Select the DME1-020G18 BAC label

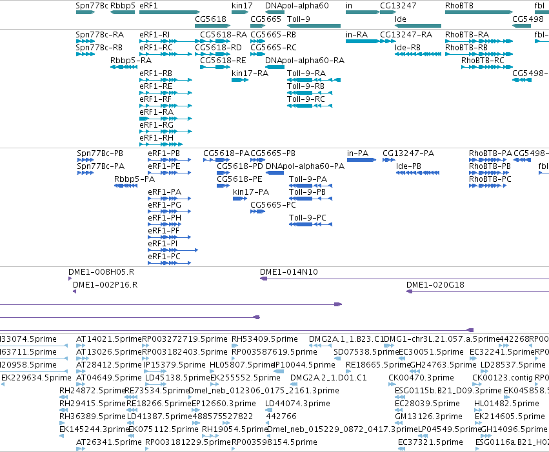[x=435, y=285]
